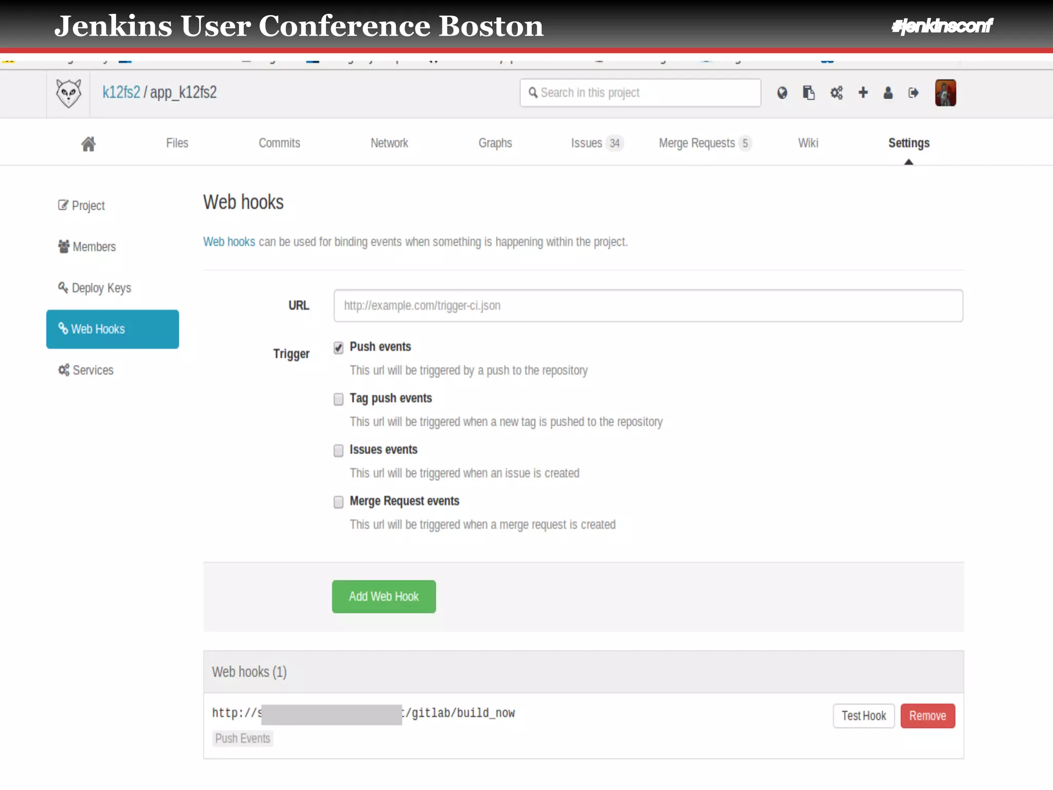Screen dimensions: 1053x790
Task: Click the web hook URL input field
Action: click(x=648, y=306)
